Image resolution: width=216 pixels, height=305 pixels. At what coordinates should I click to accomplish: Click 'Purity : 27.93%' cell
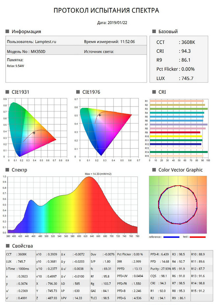coord(161,269)
